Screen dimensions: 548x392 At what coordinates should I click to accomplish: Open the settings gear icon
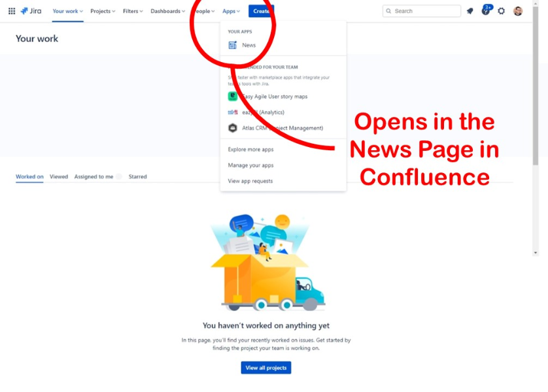click(501, 11)
